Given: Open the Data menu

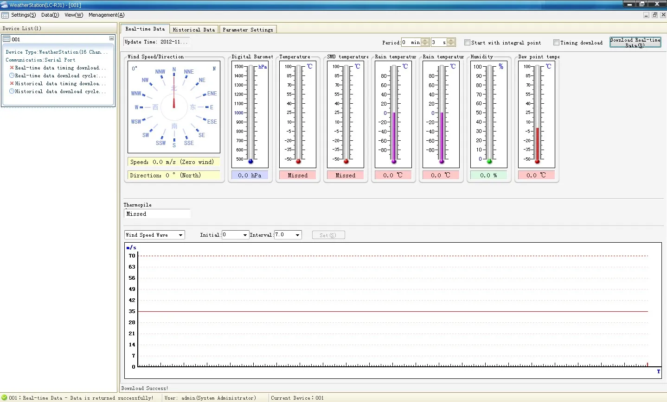Looking at the screenshot, I should [49, 14].
